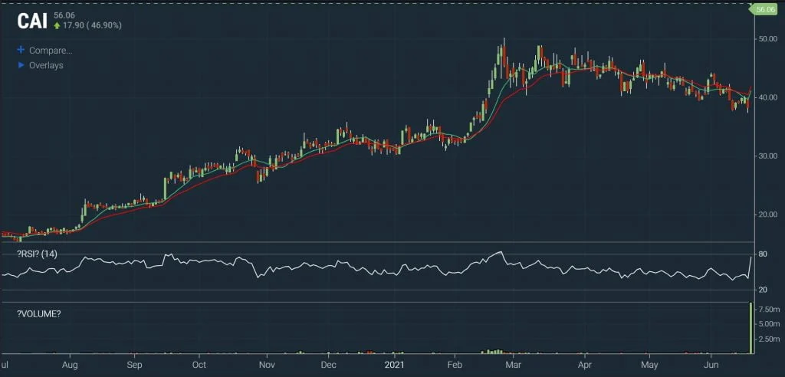Click the green up arrow beside 17.90

57,25
